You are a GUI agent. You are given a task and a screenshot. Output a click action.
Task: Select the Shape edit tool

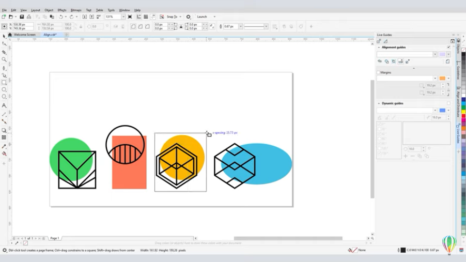coord(4,44)
